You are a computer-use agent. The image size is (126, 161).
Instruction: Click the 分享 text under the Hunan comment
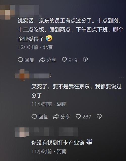[65, 117]
